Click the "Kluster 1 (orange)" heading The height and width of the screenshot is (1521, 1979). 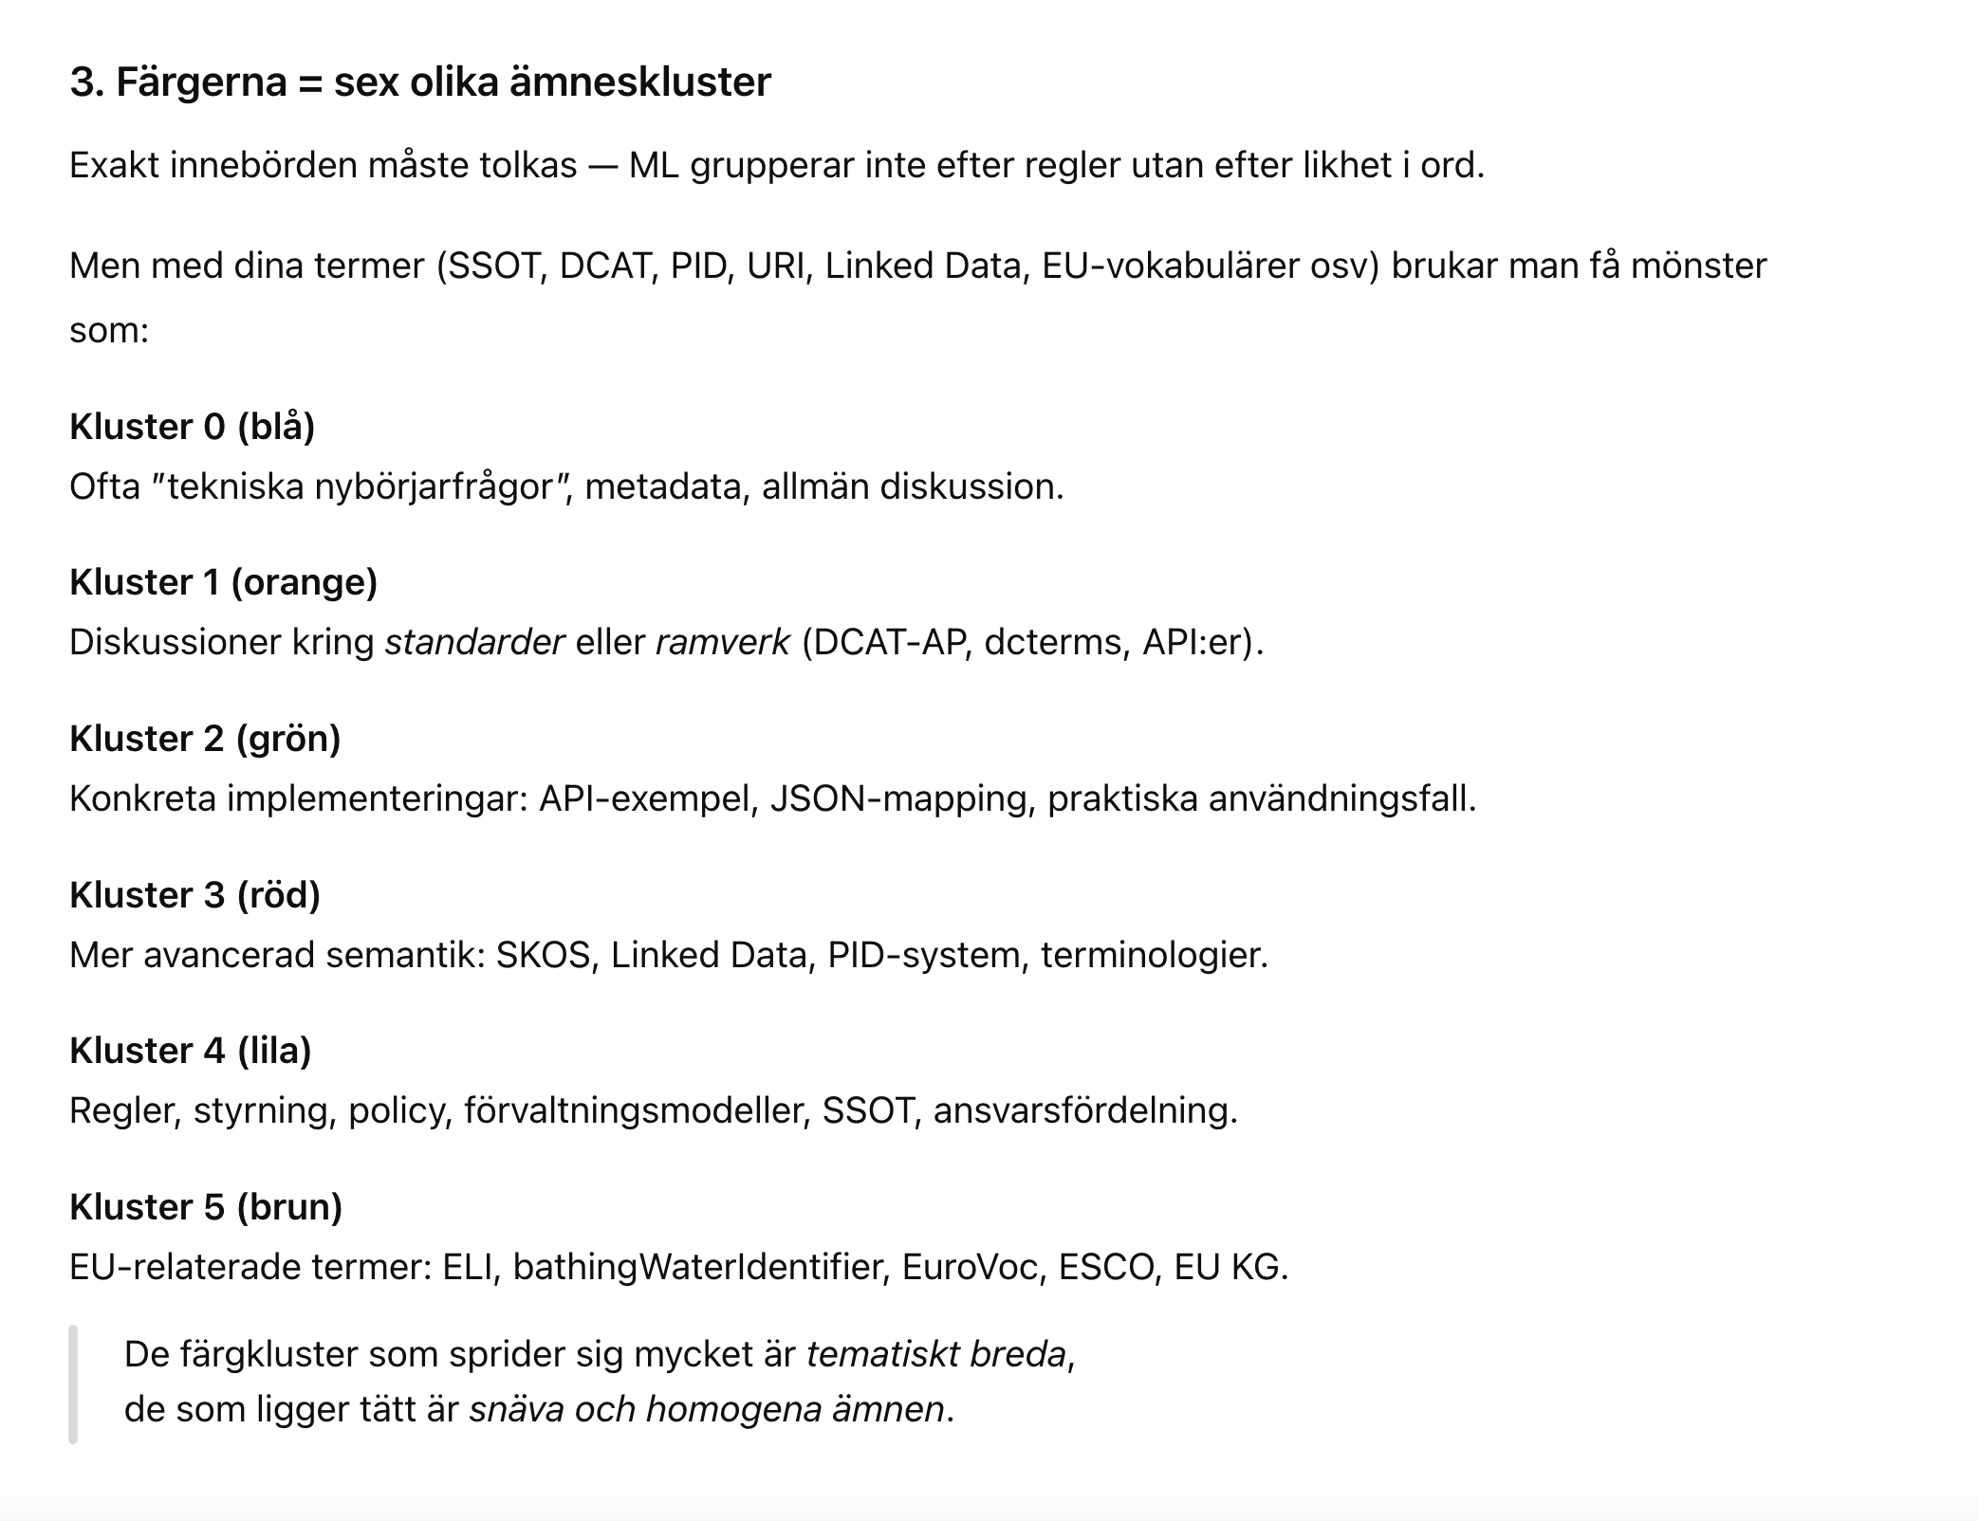pyautogui.click(x=223, y=582)
